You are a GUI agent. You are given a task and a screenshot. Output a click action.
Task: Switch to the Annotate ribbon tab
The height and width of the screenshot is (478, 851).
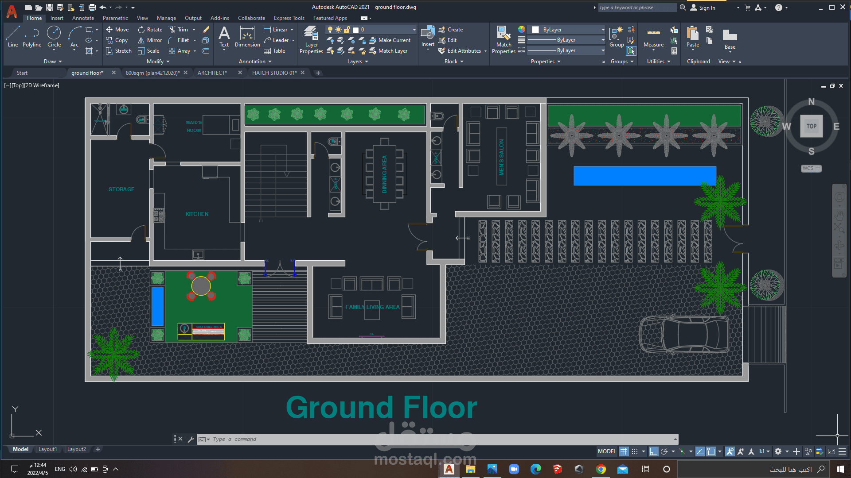pyautogui.click(x=83, y=18)
